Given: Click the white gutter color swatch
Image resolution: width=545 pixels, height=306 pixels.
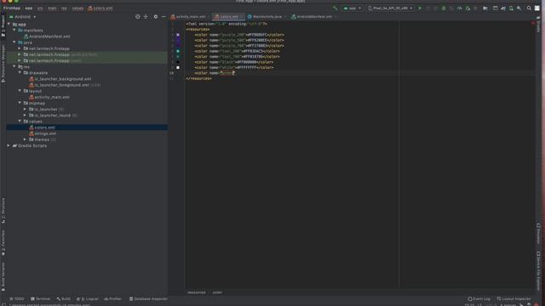Looking at the screenshot, I should [x=178, y=67].
